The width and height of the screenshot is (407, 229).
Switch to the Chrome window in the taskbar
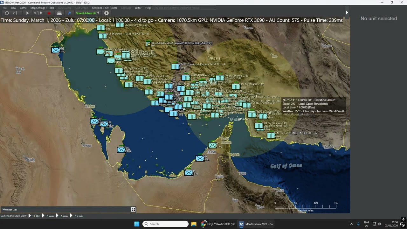[218, 224]
